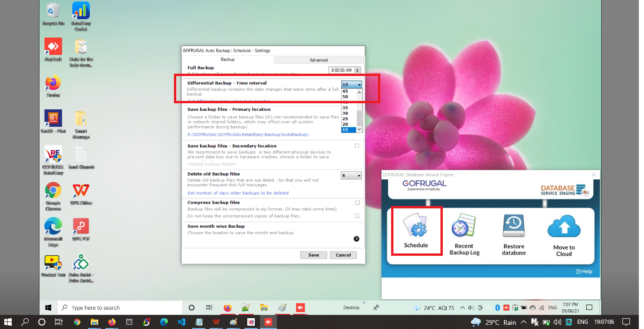Open the Data for the help docu... folder

tap(81, 53)
